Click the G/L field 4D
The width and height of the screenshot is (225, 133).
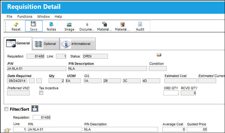coord(151,81)
